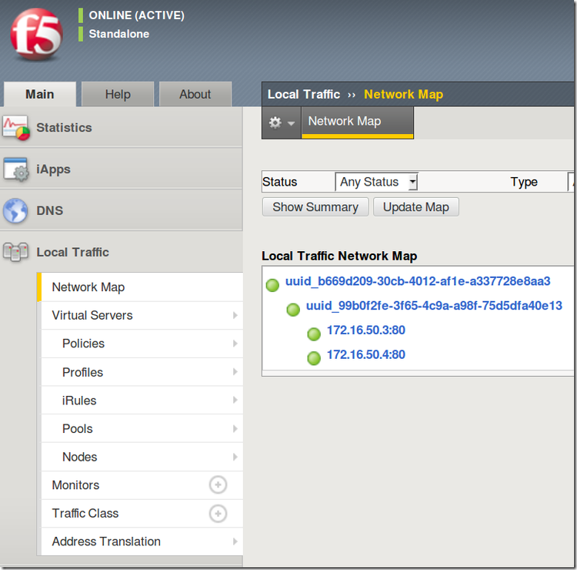Open the gear settings dropdown

coord(282,122)
